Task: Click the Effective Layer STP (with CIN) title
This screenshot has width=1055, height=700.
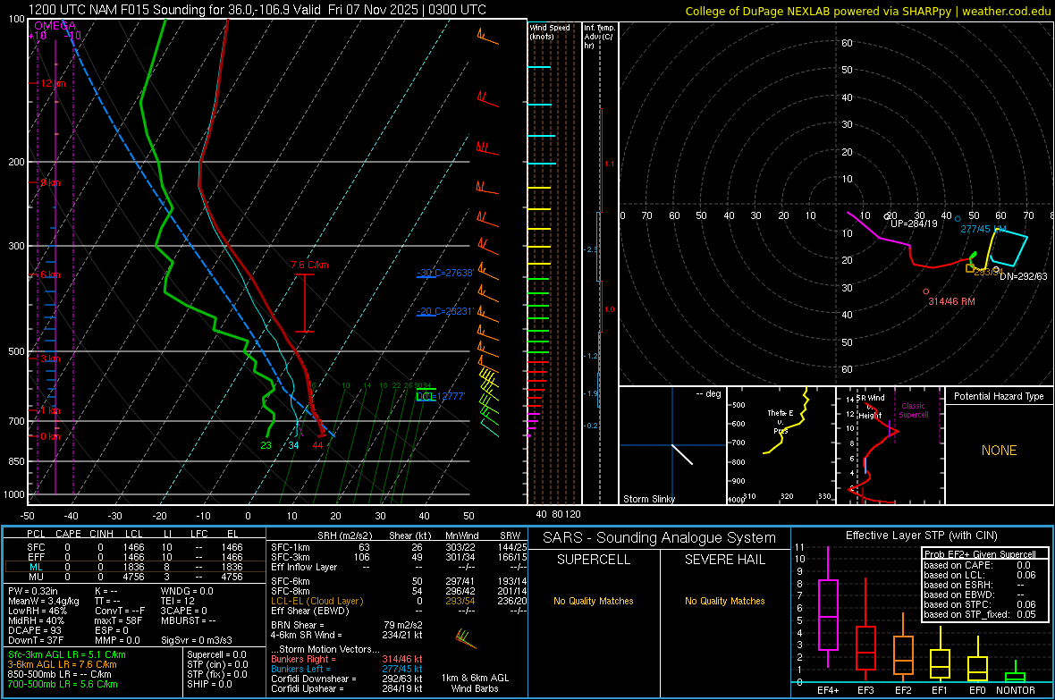Action: (x=921, y=536)
